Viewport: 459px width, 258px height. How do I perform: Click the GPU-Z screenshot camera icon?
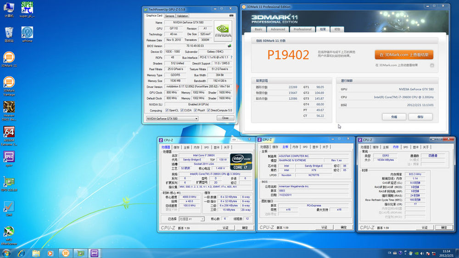point(231,16)
